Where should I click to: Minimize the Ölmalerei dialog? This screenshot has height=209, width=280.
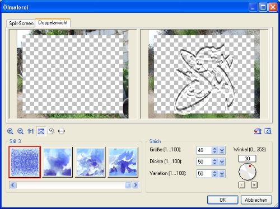(253, 7)
